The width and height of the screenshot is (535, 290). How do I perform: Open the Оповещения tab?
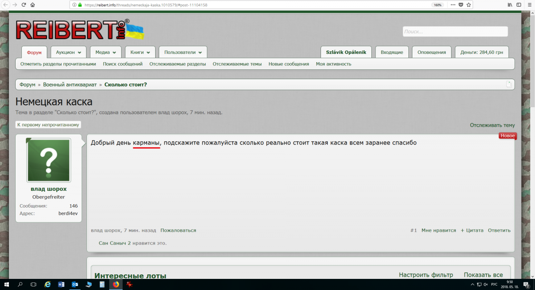pos(431,52)
